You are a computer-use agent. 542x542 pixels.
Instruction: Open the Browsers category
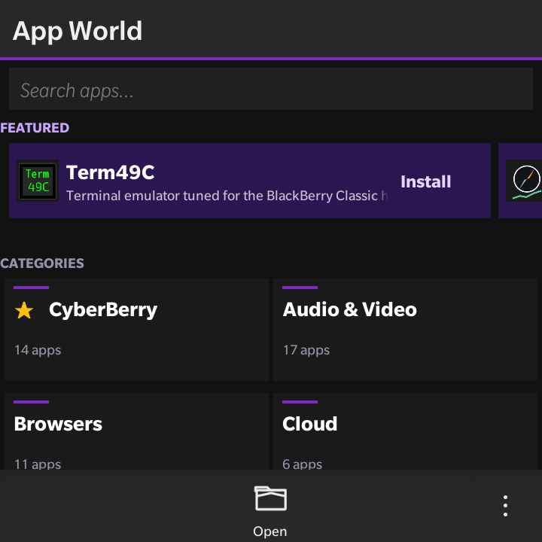(136, 431)
